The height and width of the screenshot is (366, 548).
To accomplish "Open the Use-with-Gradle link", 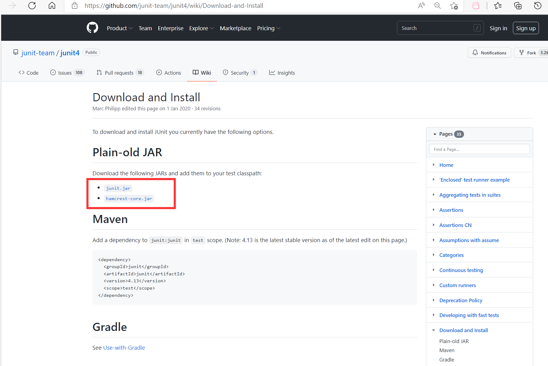I will tap(124, 348).
